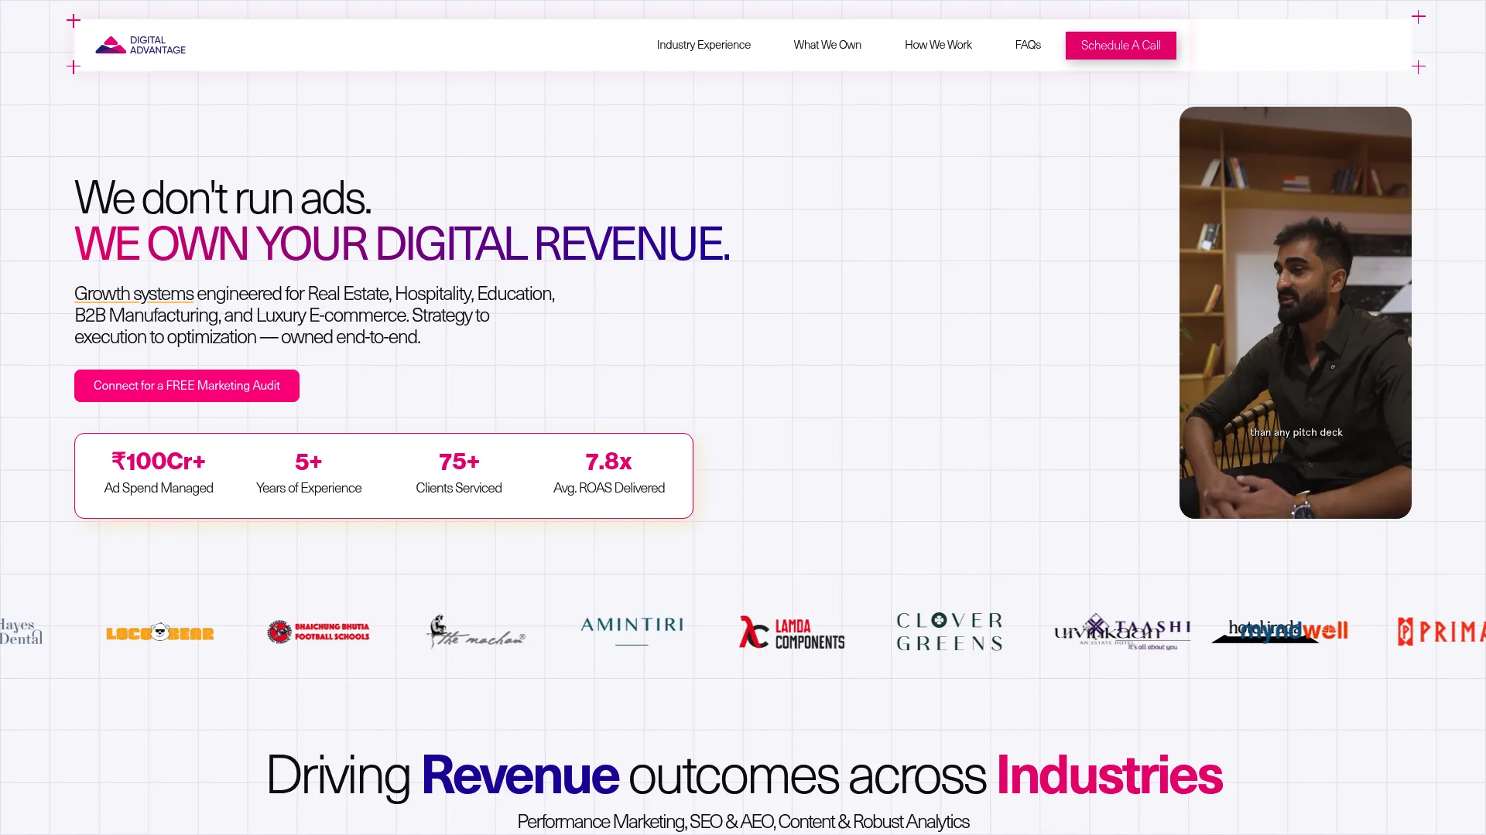Open the Industry Experience menu item
1486x835 pixels.
[x=704, y=45]
